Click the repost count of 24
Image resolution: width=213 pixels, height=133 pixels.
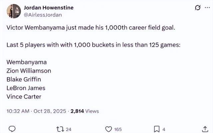[x=69, y=129]
